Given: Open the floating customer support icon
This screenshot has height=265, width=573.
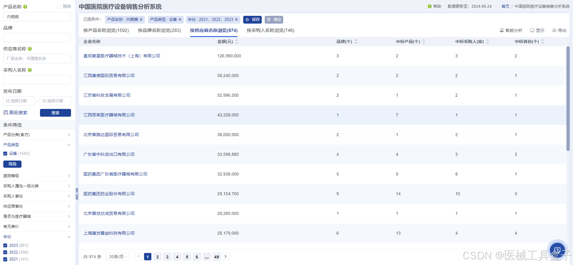Looking at the screenshot, I should [557, 249].
